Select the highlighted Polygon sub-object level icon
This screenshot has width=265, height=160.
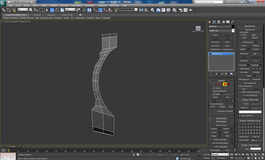[225, 84]
